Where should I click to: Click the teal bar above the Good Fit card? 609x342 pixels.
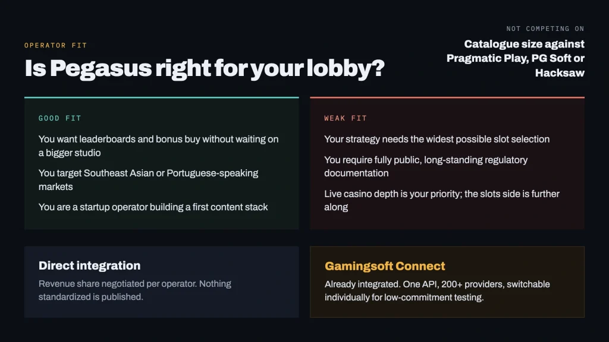pyautogui.click(x=162, y=97)
